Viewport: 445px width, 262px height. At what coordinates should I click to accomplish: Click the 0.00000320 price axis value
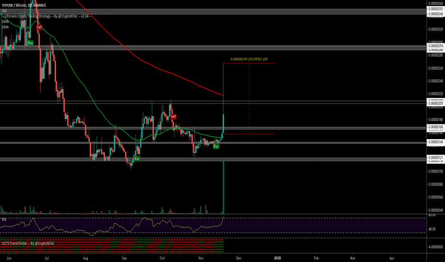[435, 29]
